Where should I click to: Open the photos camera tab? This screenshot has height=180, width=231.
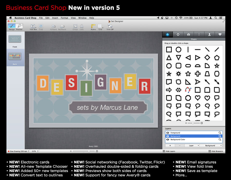188,34
